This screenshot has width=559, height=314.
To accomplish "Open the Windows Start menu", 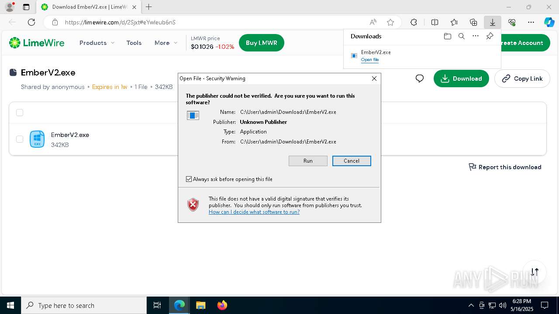I will click(10, 305).
